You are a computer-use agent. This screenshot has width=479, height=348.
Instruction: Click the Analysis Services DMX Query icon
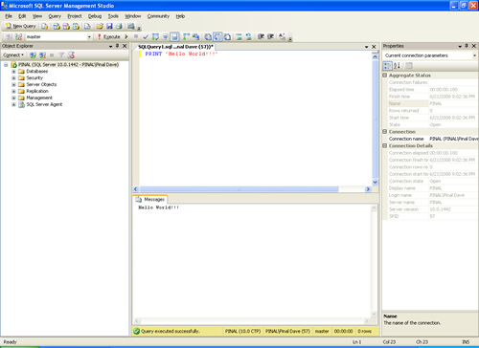[x=66, y=26]
